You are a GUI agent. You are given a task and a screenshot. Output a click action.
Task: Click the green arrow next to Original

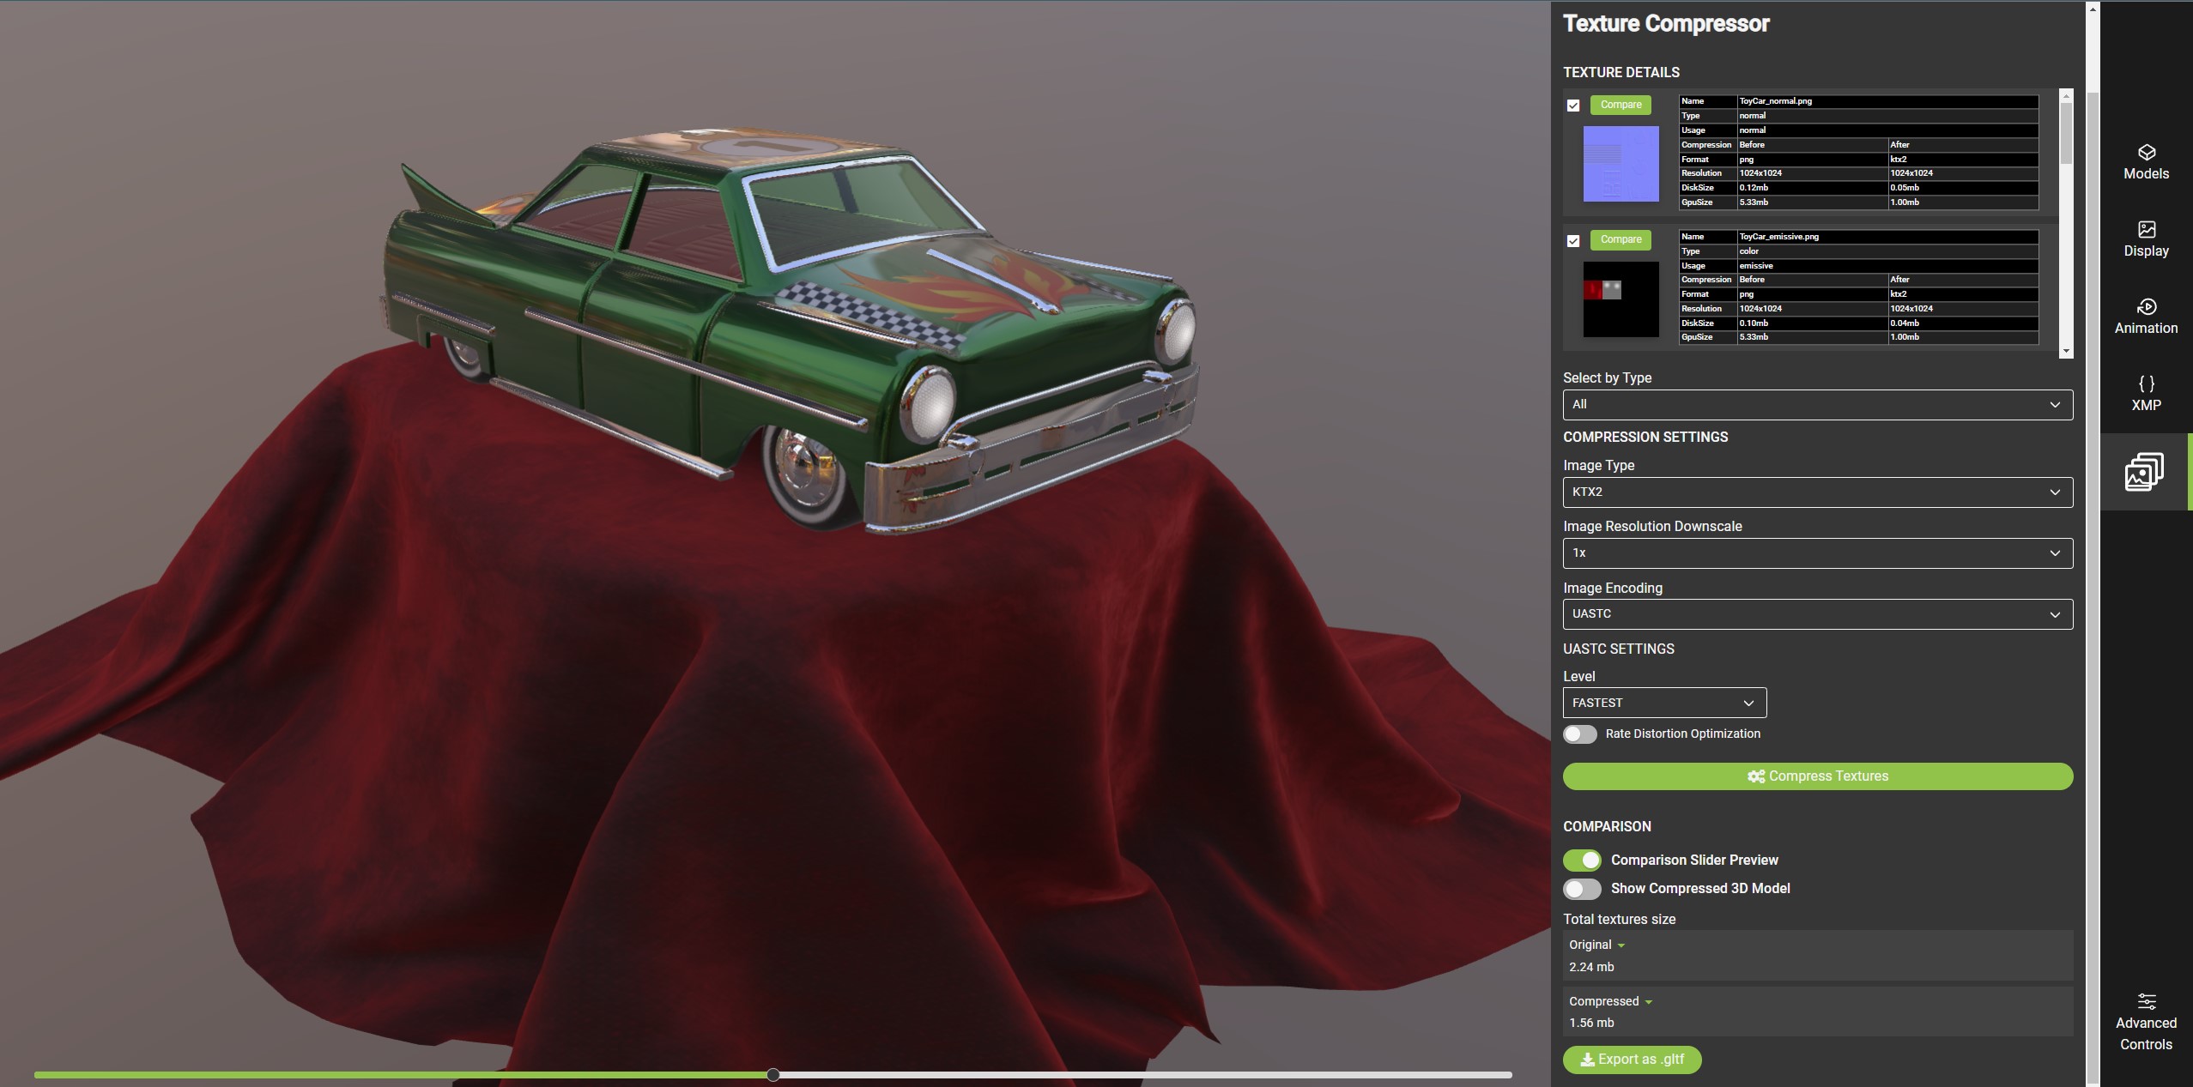1621,945
